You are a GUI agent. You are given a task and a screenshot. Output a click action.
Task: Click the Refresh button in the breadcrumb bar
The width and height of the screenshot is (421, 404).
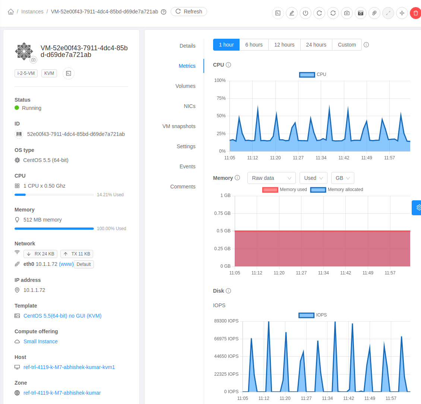(189, 12)
